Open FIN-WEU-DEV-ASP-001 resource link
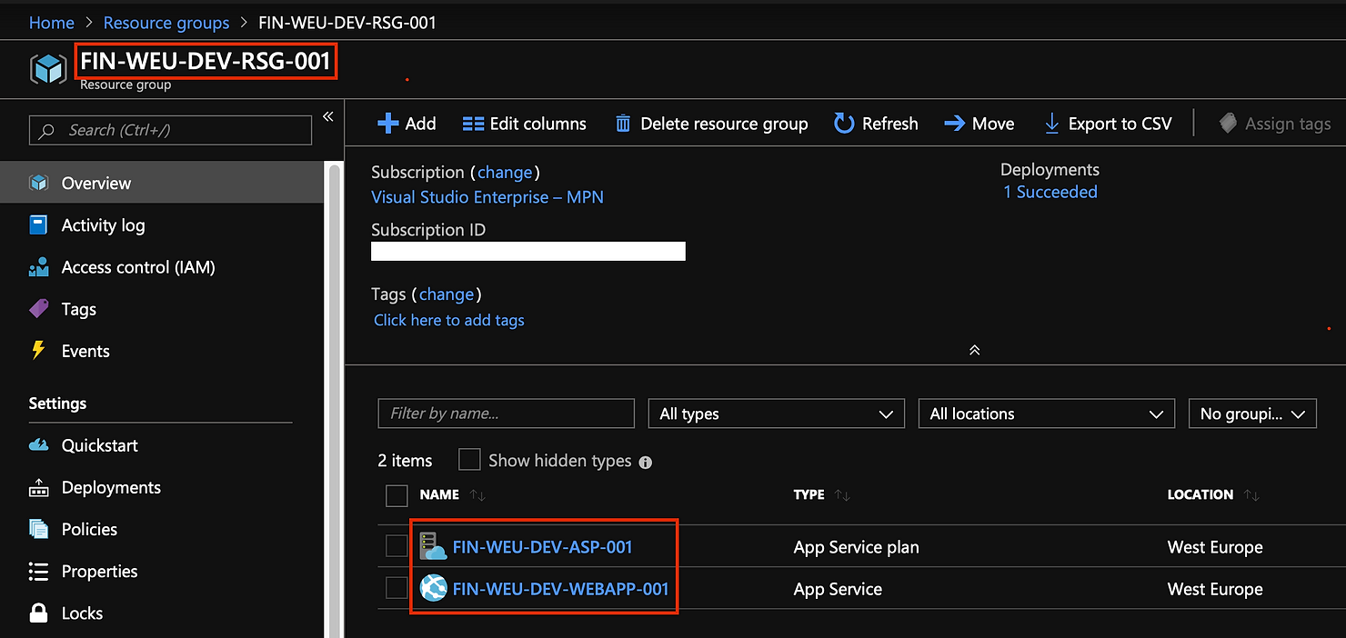Viewport: 1346px width, 638px height. click(543, 547)
